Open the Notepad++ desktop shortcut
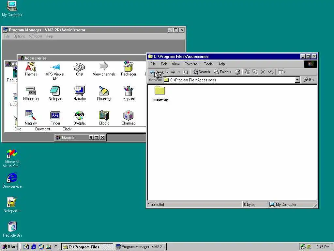334x251 pixels. [12, 205]
